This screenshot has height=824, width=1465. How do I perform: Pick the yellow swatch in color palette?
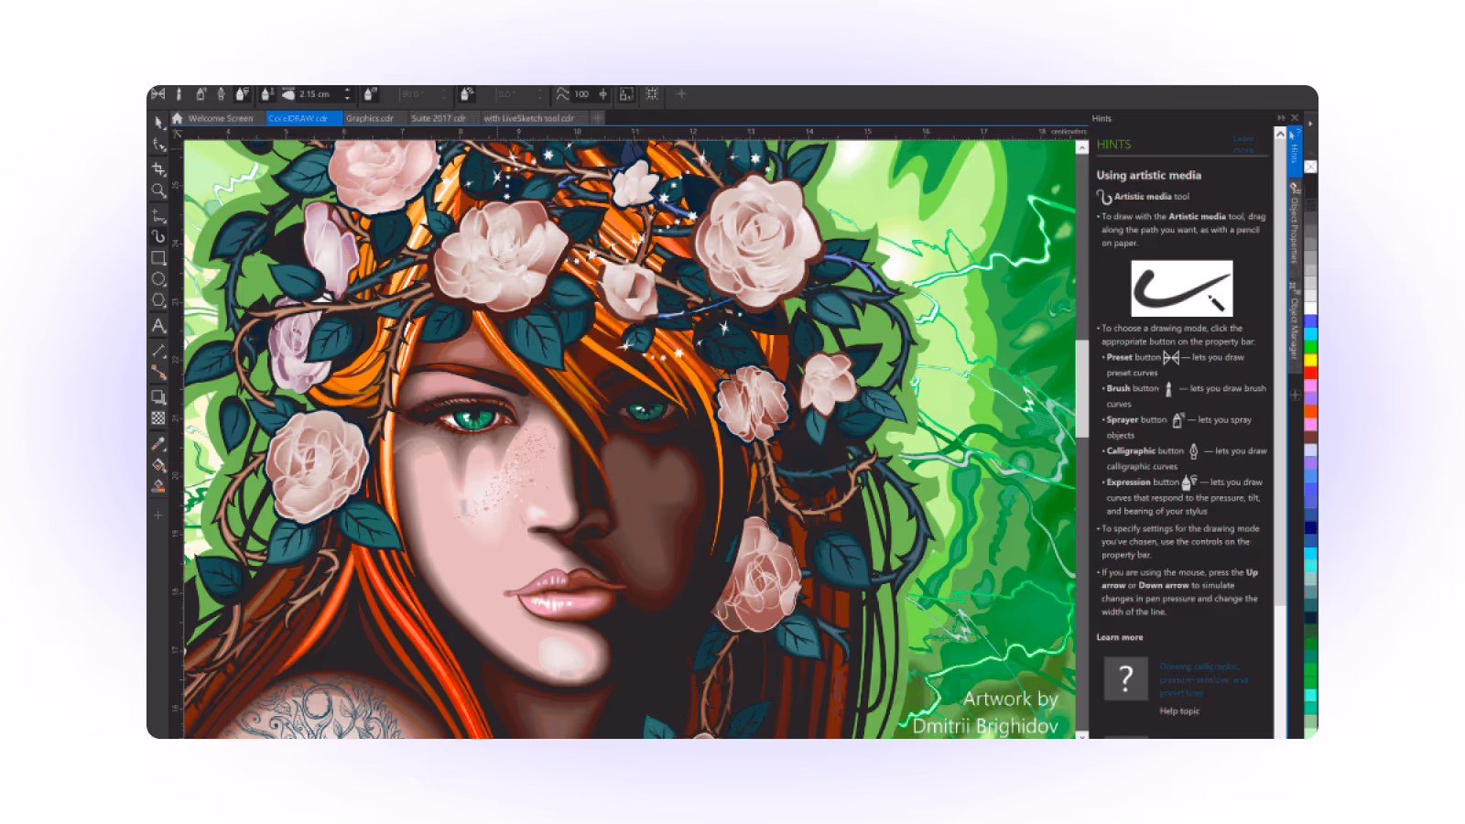point(1310,360)
